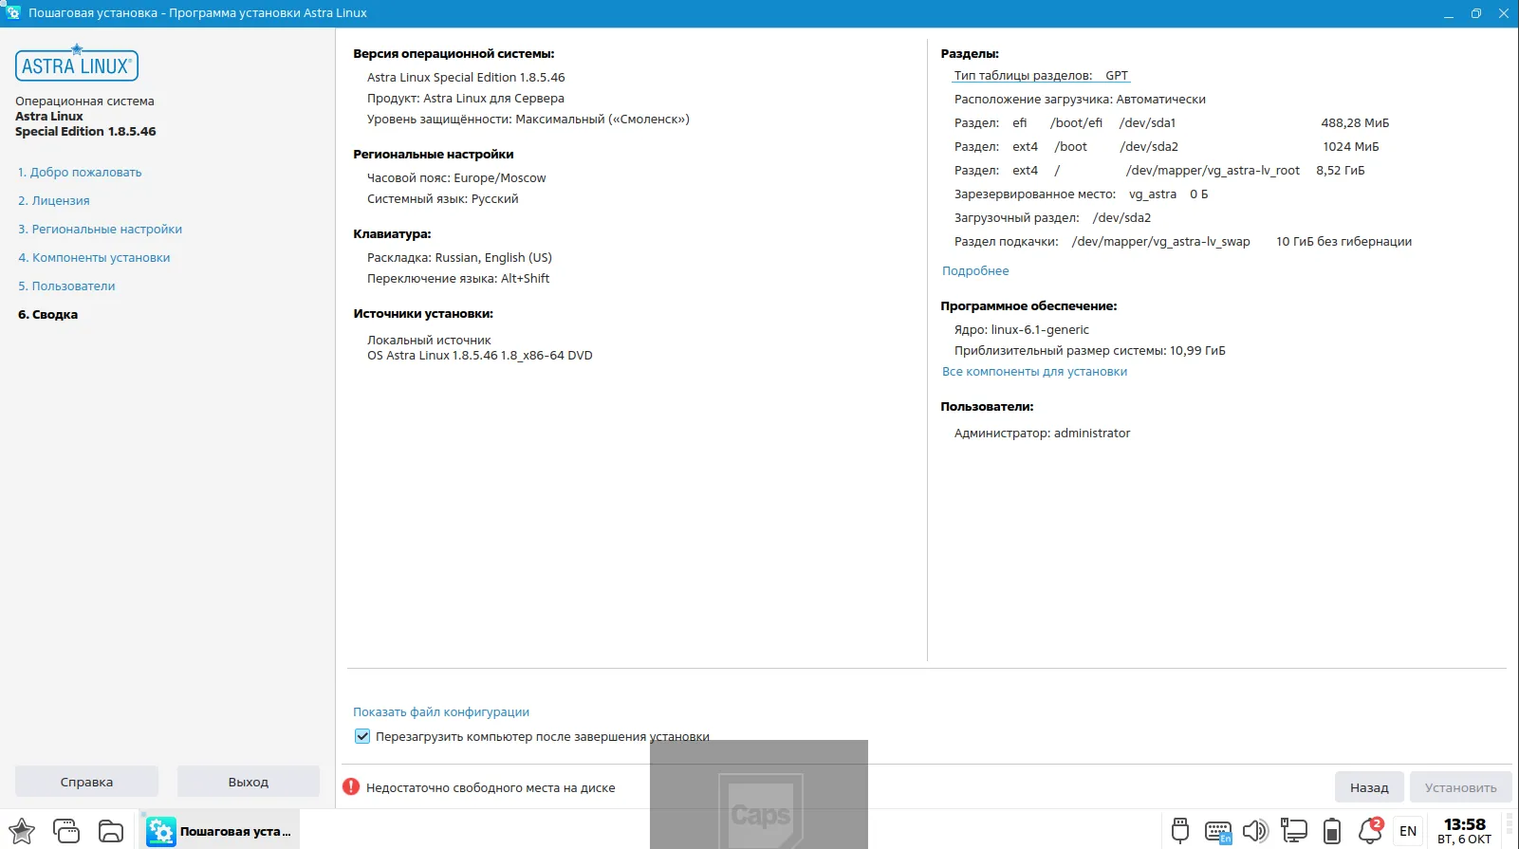Open Показать файл конфигурации link

pos(441,711)
